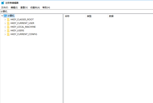The height and width of the screenshot is (103, 153).
Task: Open the 编辑(E) menu
Action: click(14, 7)
